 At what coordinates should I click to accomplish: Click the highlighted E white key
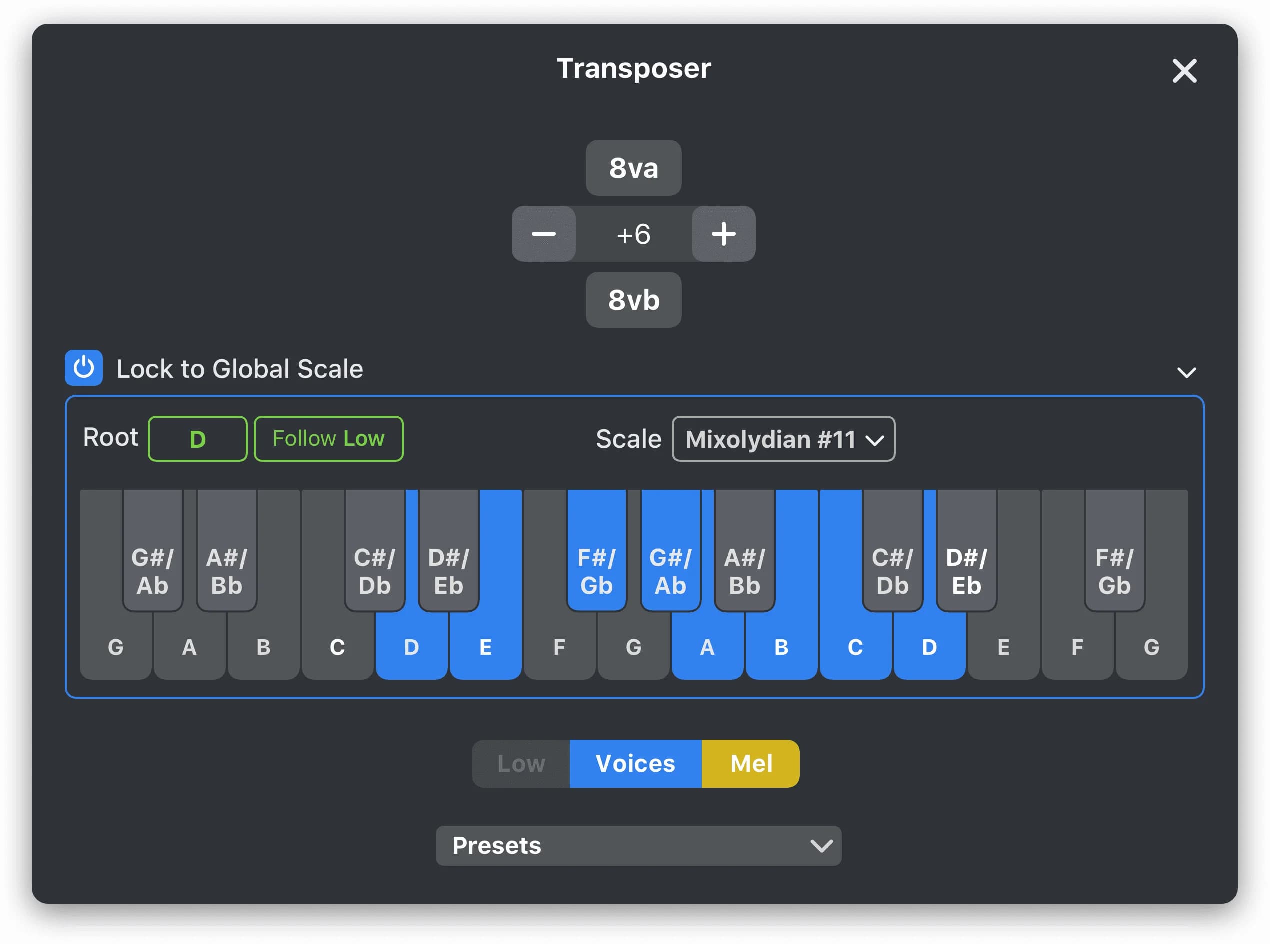tap(486, 647)
